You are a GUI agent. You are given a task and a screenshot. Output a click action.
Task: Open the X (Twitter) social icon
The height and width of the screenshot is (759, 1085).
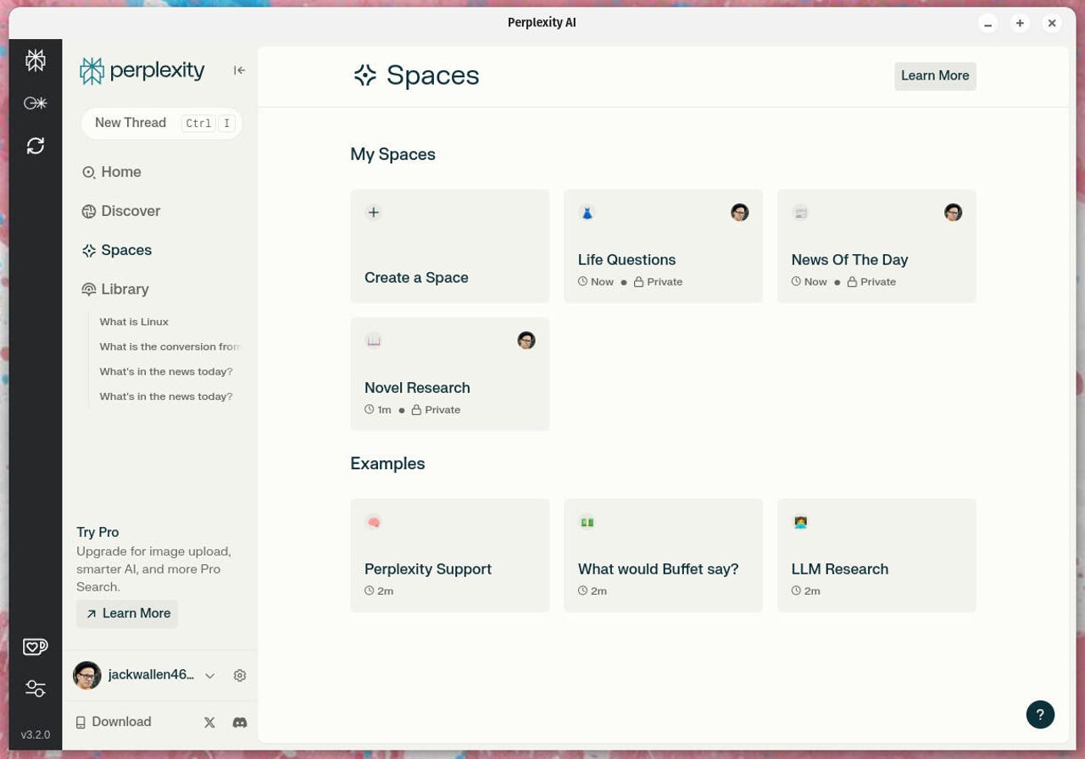pos(209,723)
